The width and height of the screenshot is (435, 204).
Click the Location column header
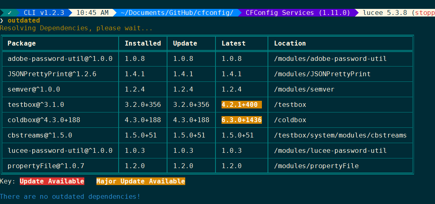(290, 44)
